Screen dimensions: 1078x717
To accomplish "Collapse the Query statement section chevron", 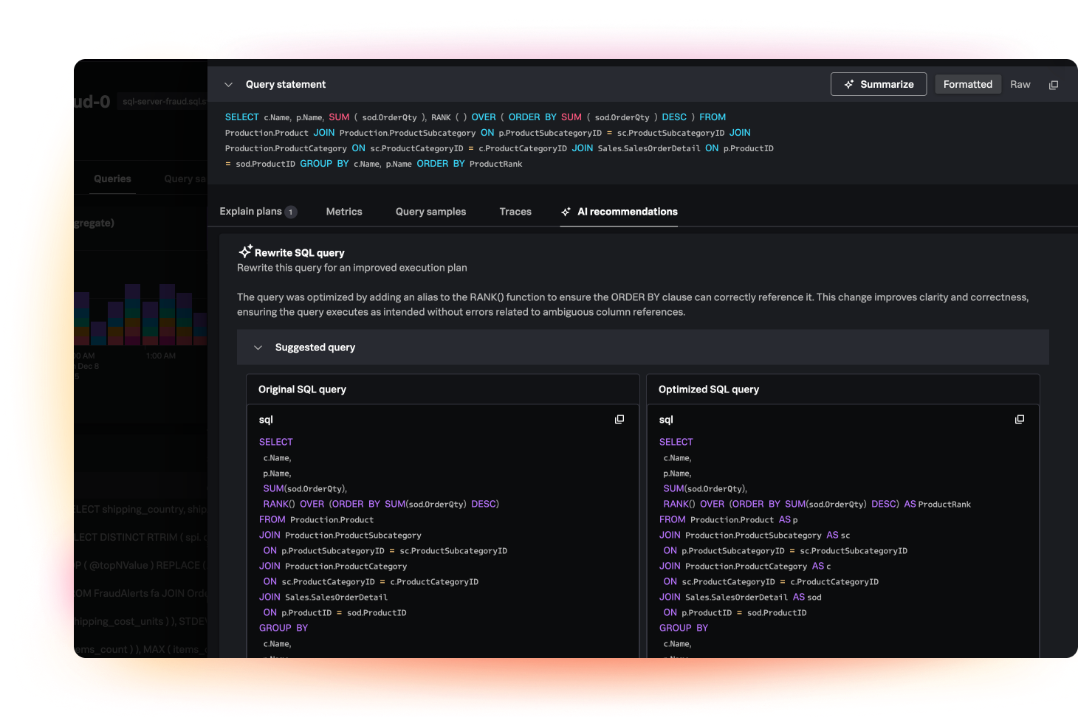I will point(229,85).
